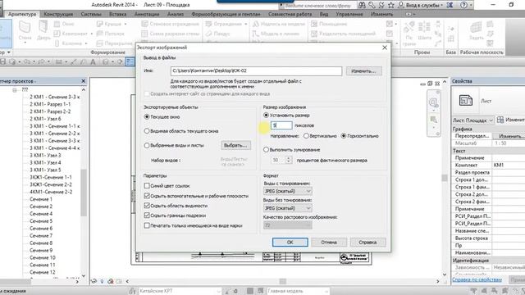Click the text tool A icon in quick access toolbar
The image size is (525, 295).
93,62
